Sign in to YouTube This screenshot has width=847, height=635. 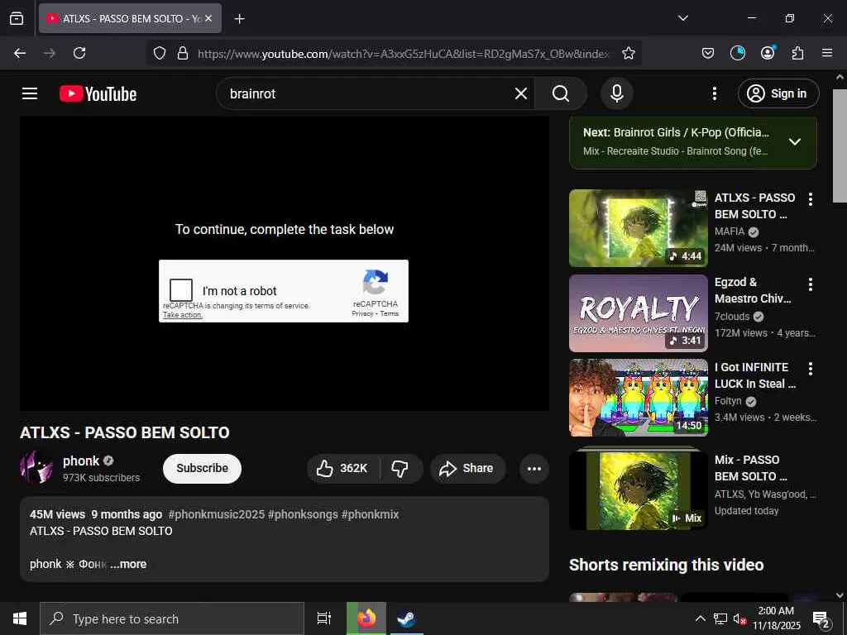[778, 93]
